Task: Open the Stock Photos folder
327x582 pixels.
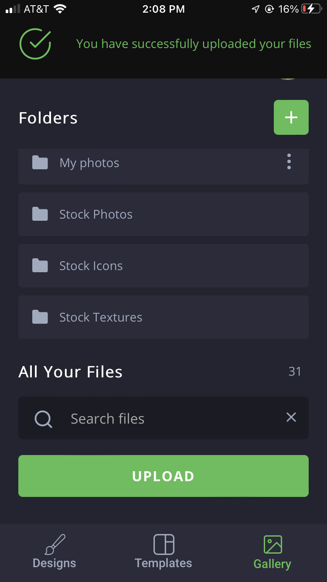Action: [163, 214]
